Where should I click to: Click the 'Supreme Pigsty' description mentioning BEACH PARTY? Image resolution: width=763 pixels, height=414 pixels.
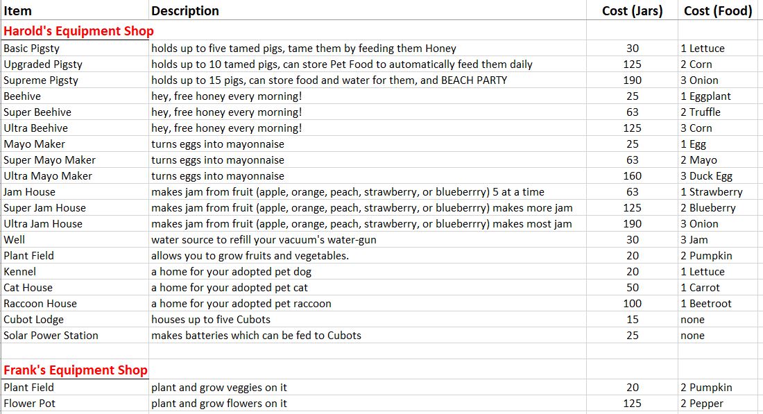tap(329, 80)
